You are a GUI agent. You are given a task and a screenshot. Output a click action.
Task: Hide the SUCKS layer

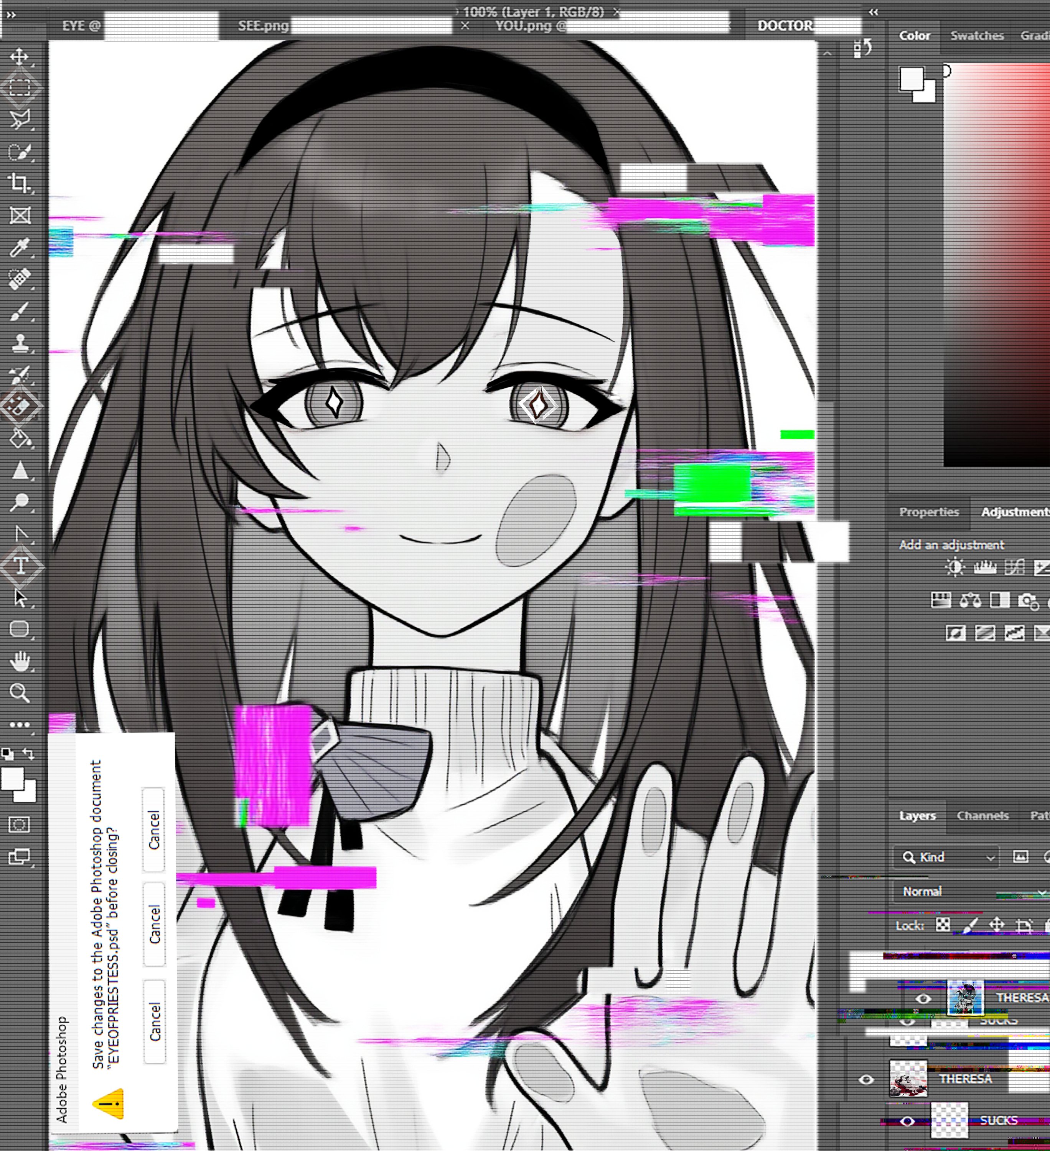click(x=907, y=1121)
